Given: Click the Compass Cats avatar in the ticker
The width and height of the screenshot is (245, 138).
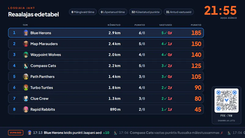Looking at the screenshot, I should coord(115,133).
